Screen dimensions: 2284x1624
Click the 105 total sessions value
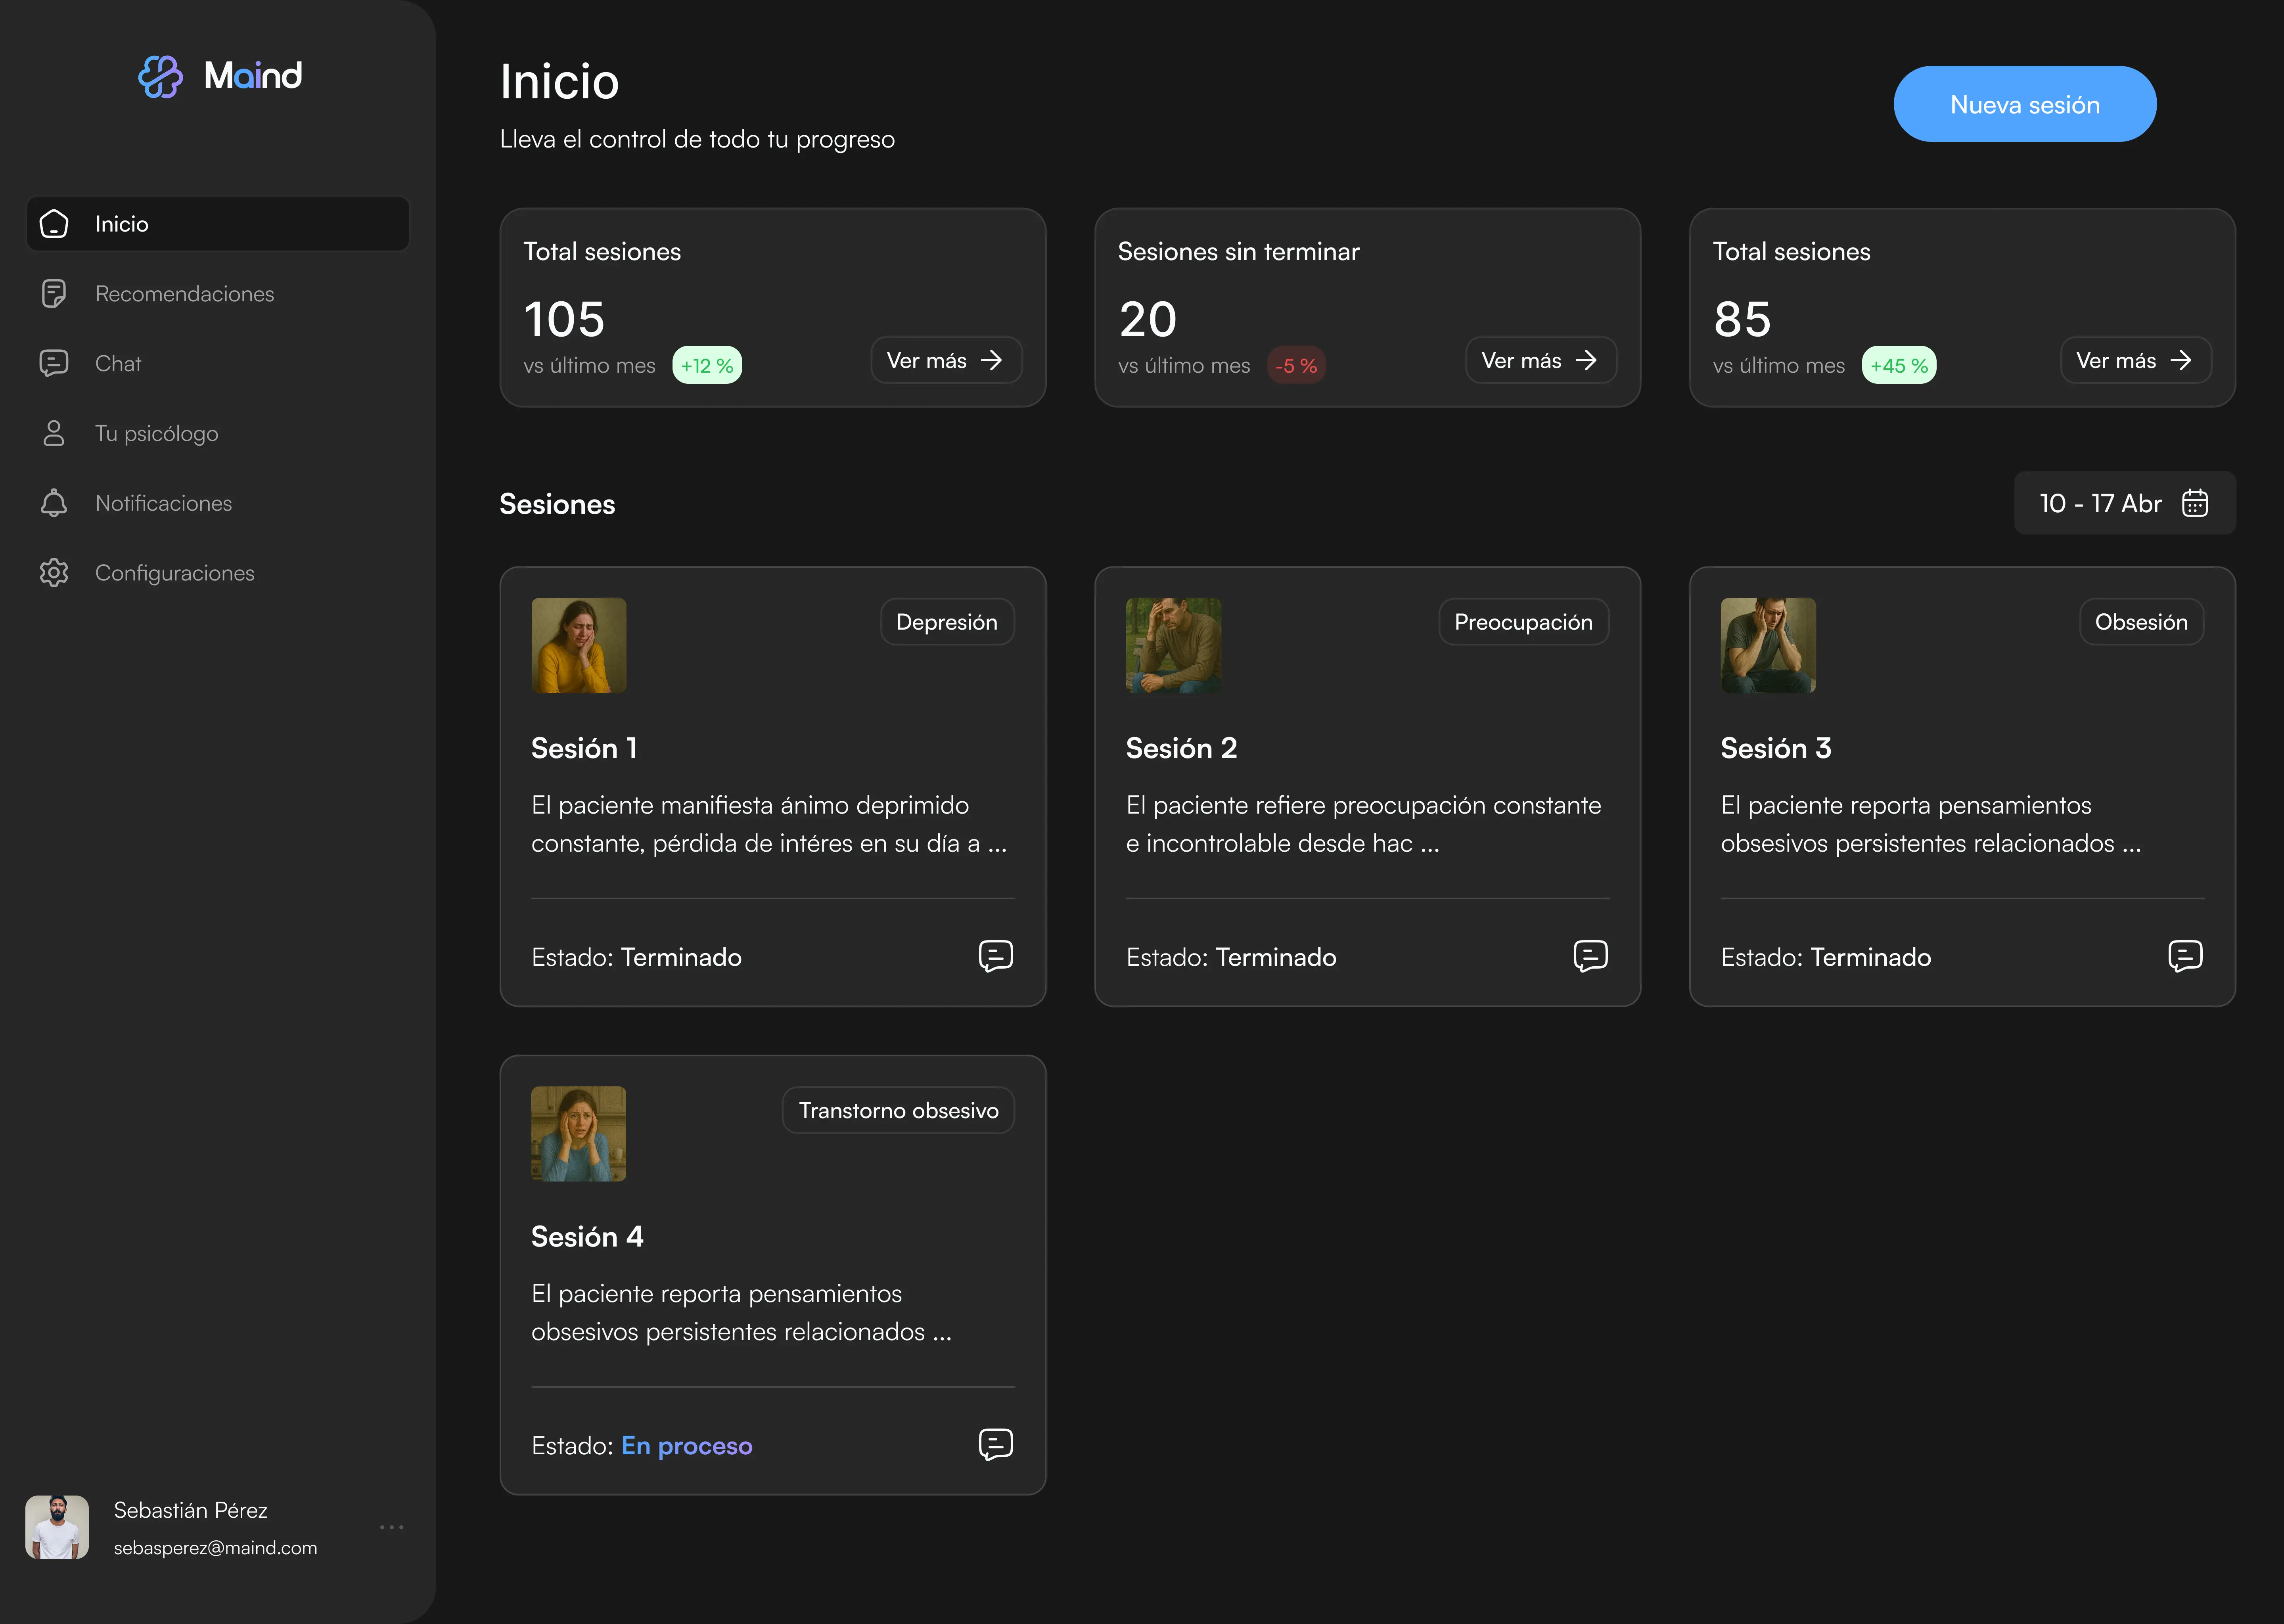point(564,319)
